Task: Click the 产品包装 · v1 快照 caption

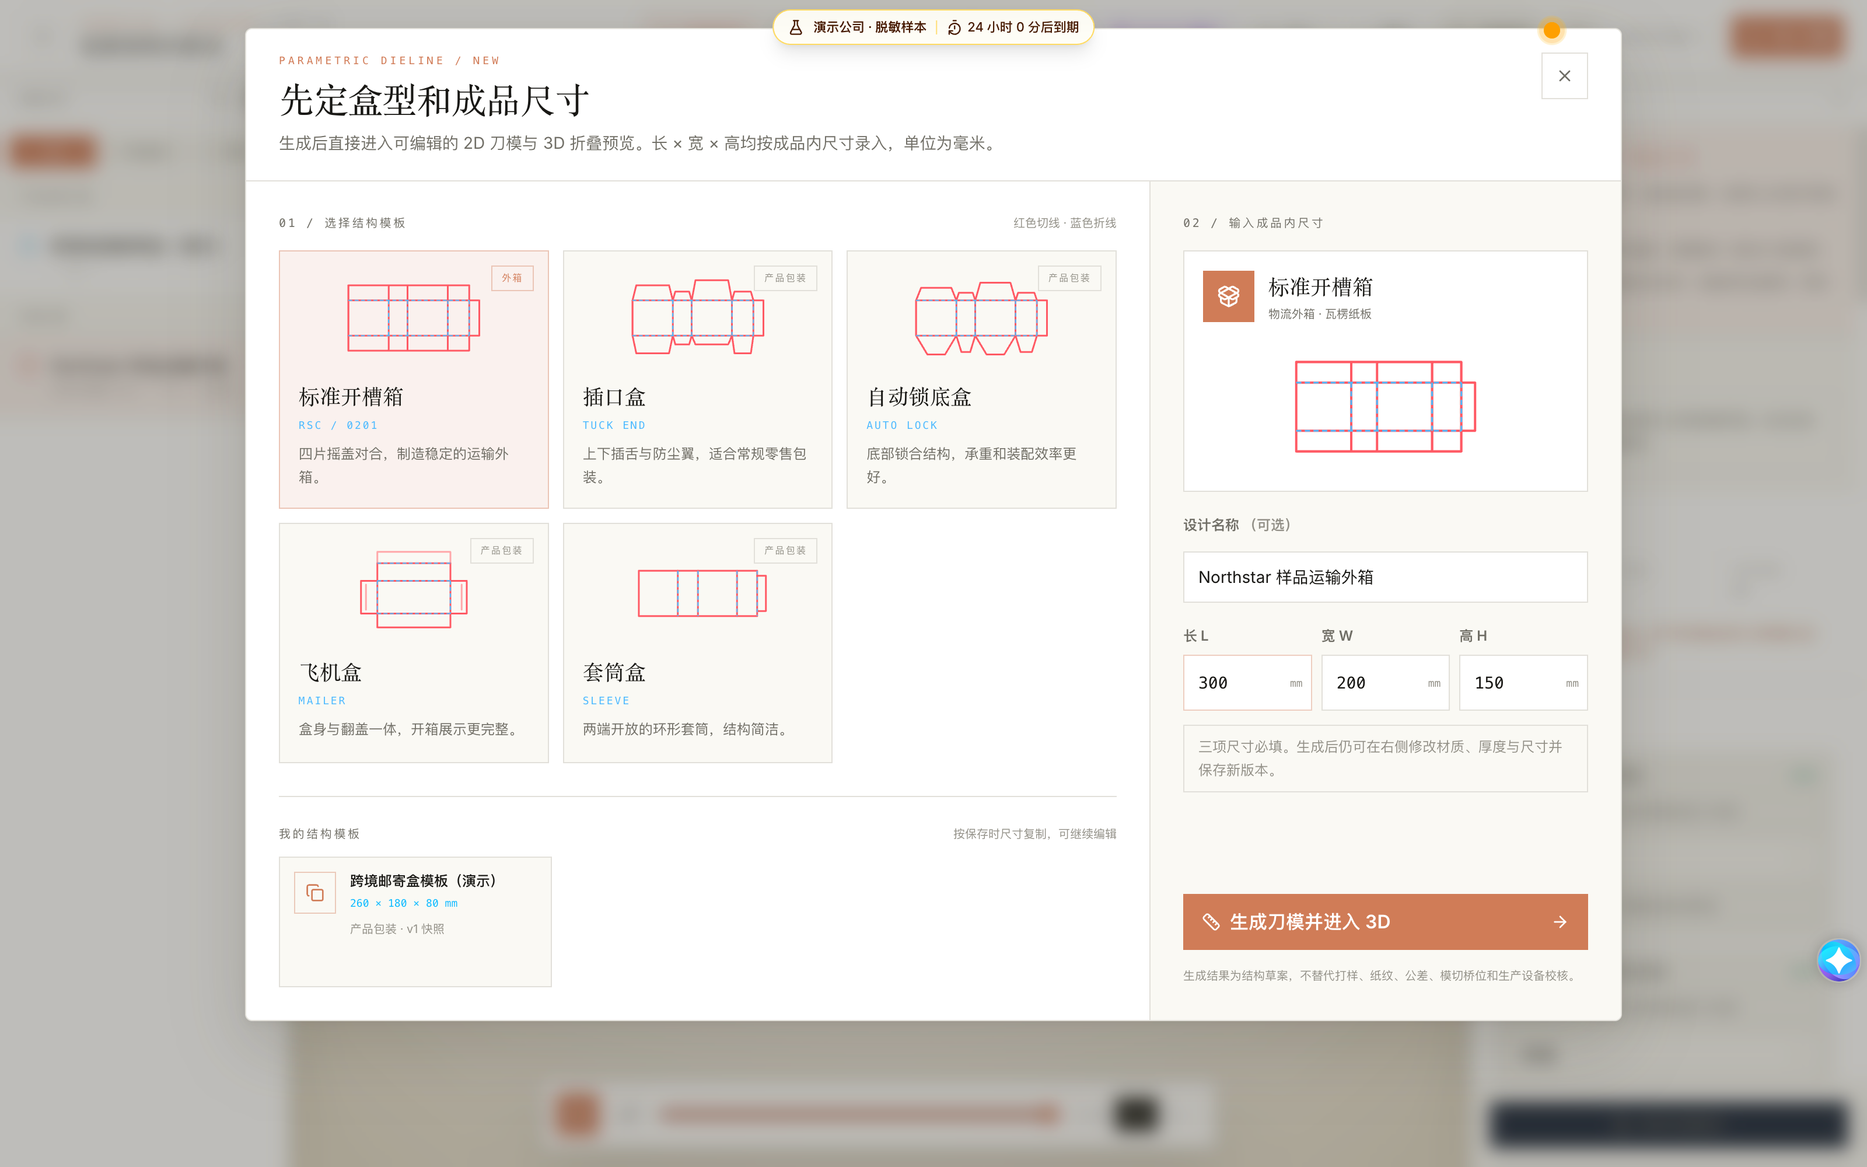Action: (x=397, y=928)
